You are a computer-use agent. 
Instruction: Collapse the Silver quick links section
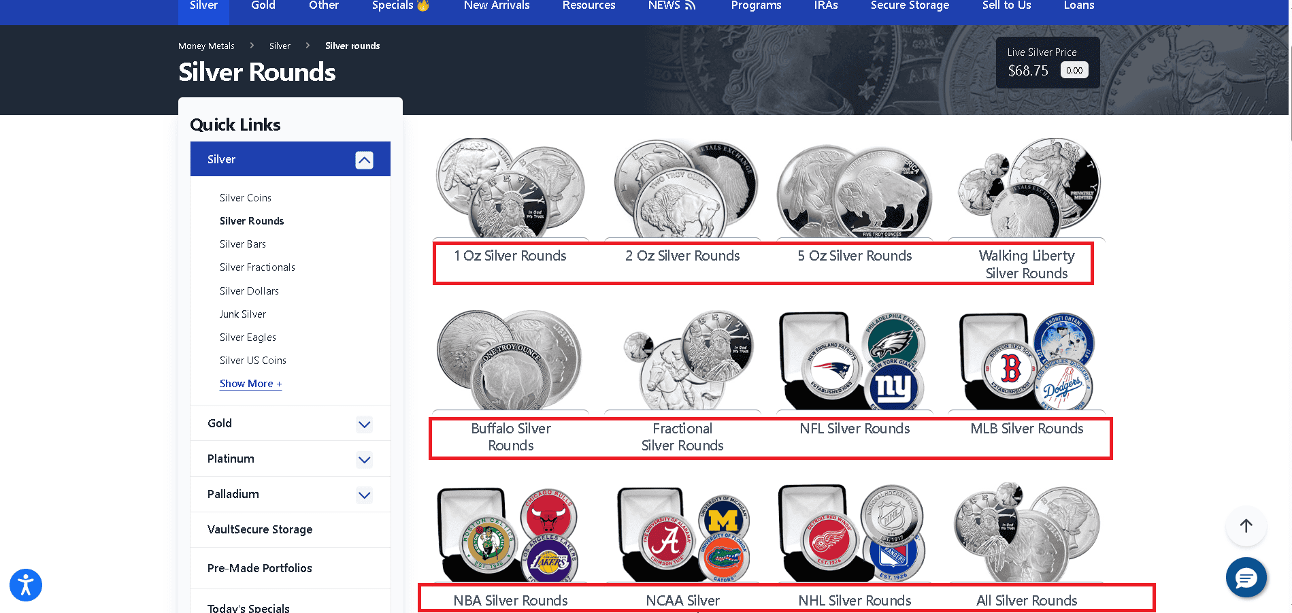(364, 160)
